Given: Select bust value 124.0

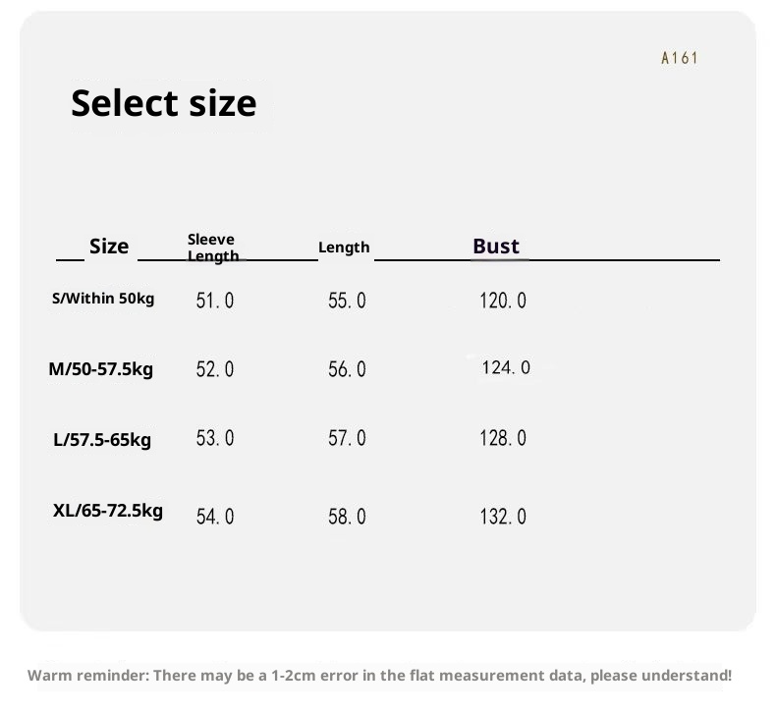Looking at the screenshot, I should [x=506, y=368].
